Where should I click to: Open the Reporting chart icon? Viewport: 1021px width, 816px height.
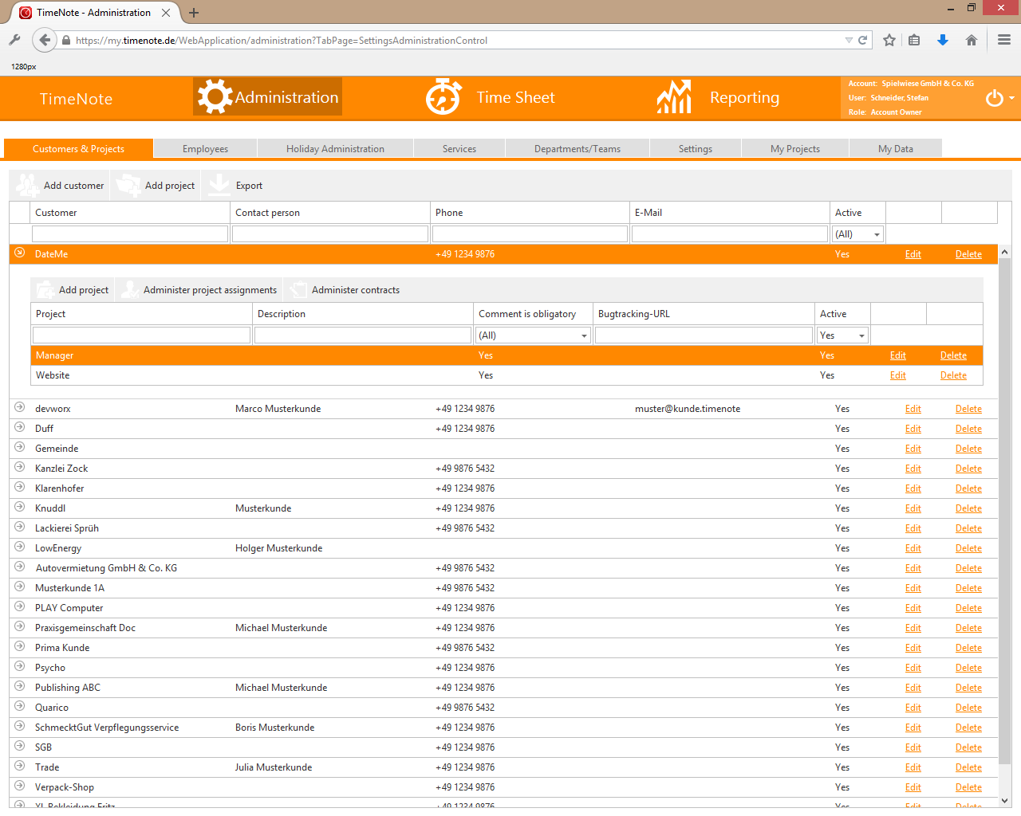click(x=674, y=97)
